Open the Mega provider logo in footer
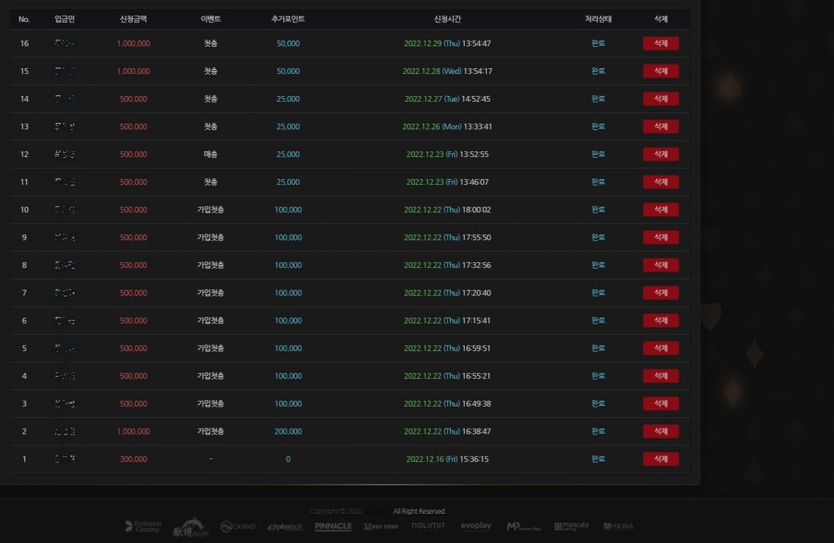The image size is (834, 543). point(618,527)
